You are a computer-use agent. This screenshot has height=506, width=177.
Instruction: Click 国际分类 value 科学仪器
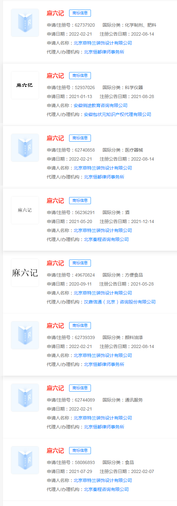point(134,87)
